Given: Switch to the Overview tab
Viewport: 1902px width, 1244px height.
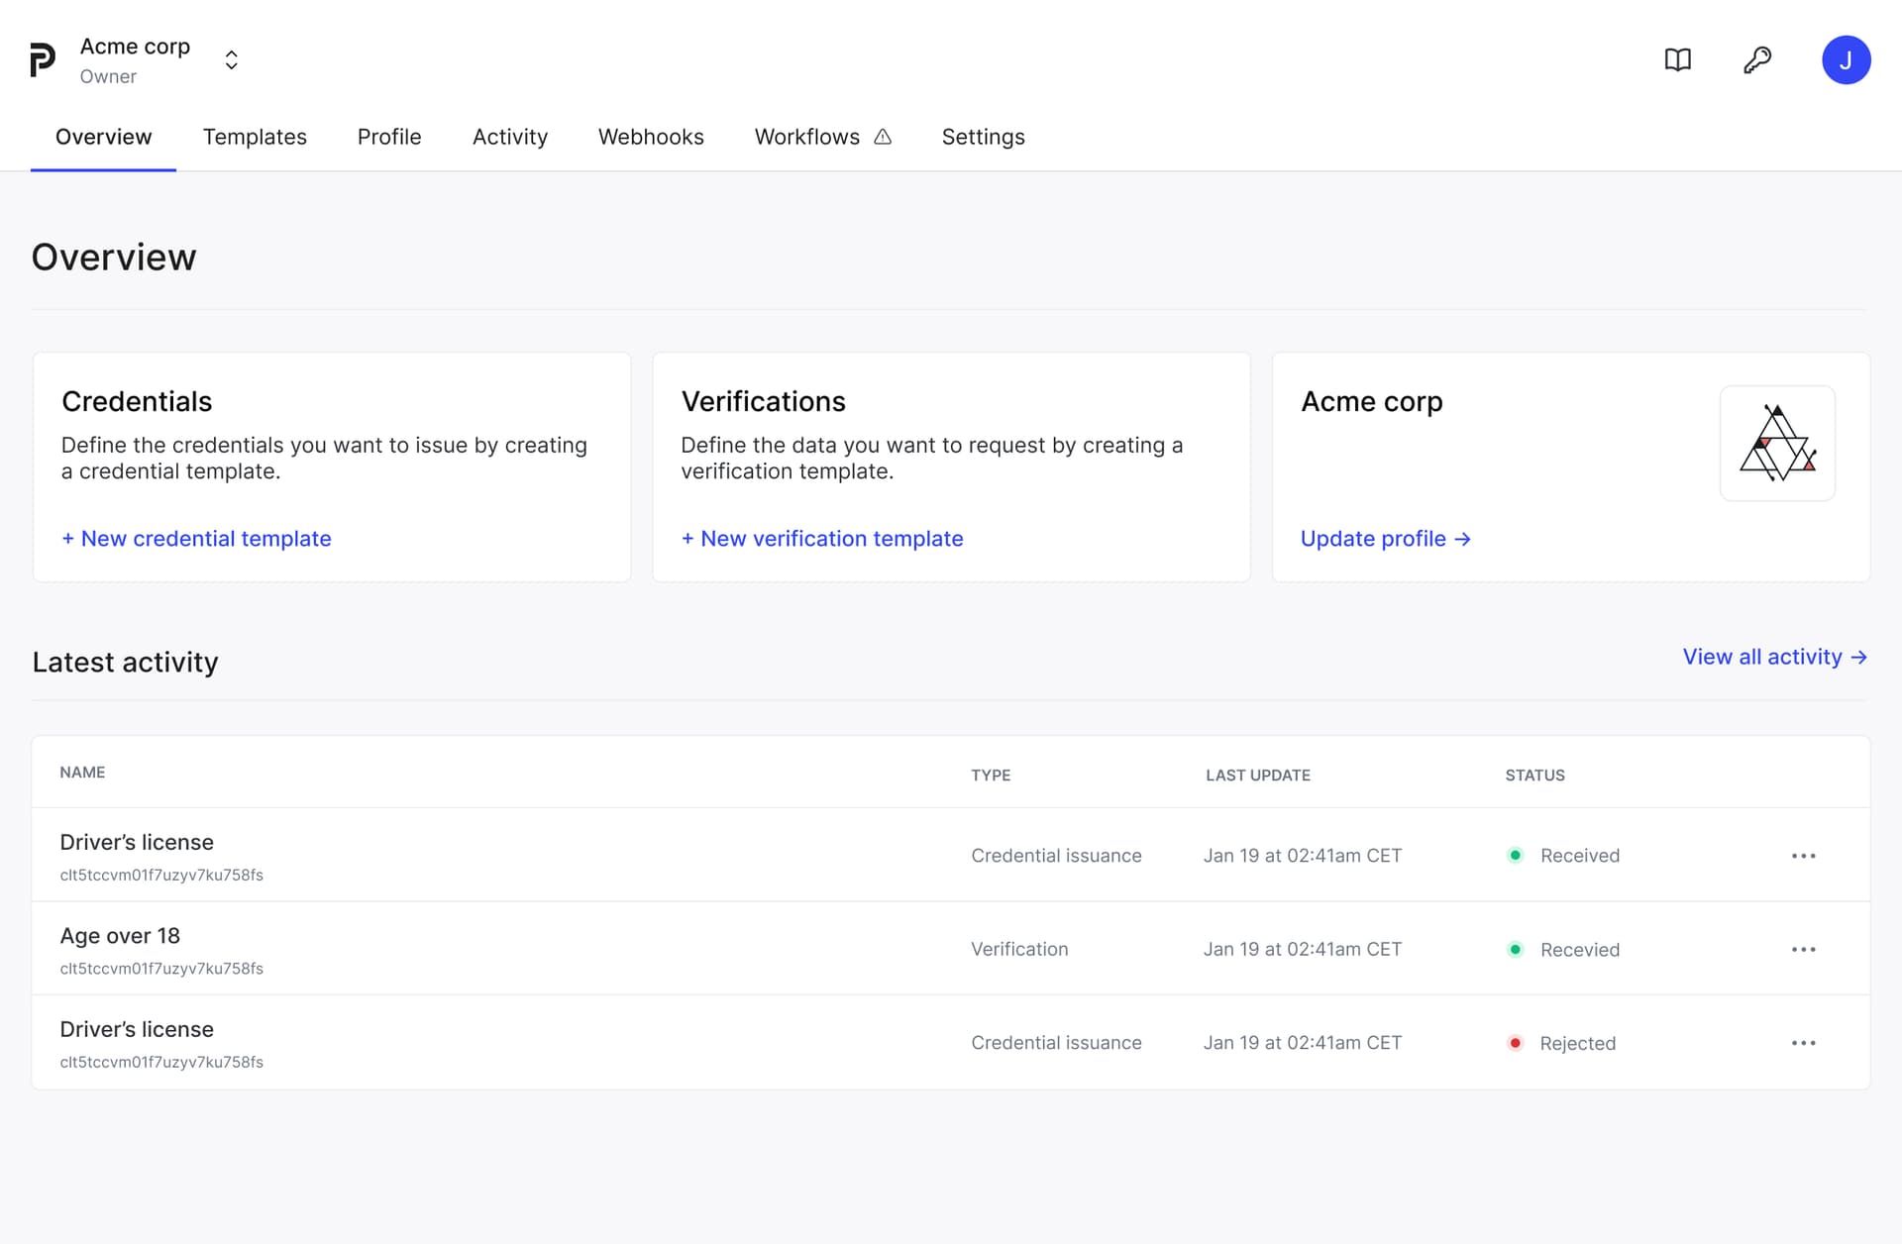Looking at the screenshot, I should pyautogui.click(x=103, y=137).
